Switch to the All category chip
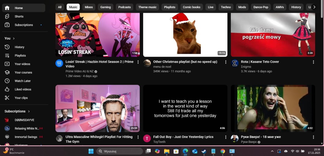The width and height of the screenshot is (324, 156). [x=60, y=7]
